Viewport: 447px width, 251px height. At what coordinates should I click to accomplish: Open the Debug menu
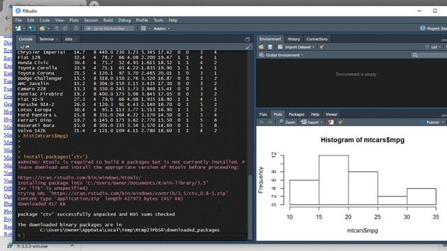[124, 20]
